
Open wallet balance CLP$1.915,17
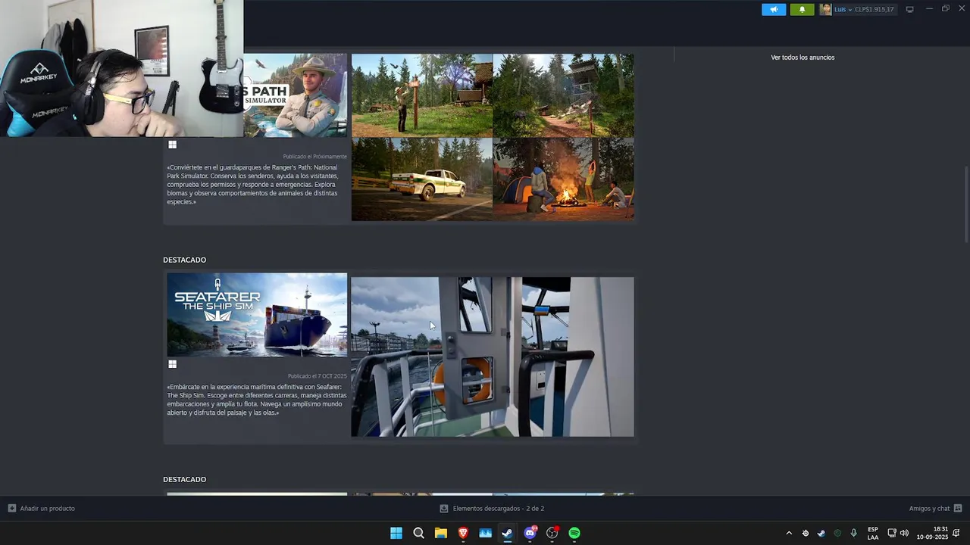[x=875, y=9]
